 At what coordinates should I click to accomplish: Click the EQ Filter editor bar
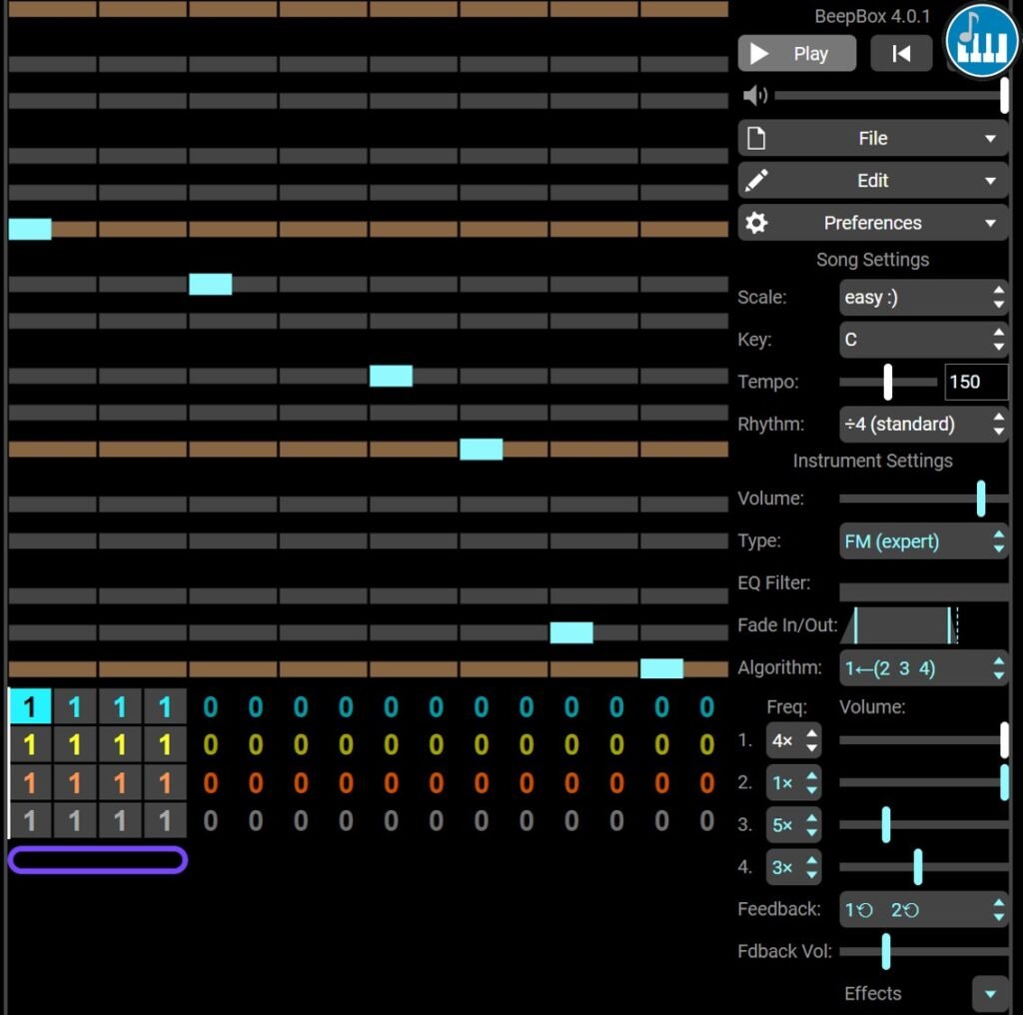click(x=923, y=591)
